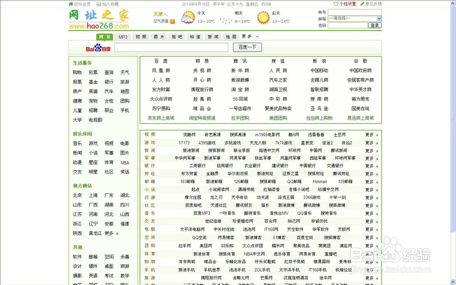Image resolution: width=456 pixels, height=285 pixels.
Task: Open the 腾讯 site link
Action: tap(240, 61)
